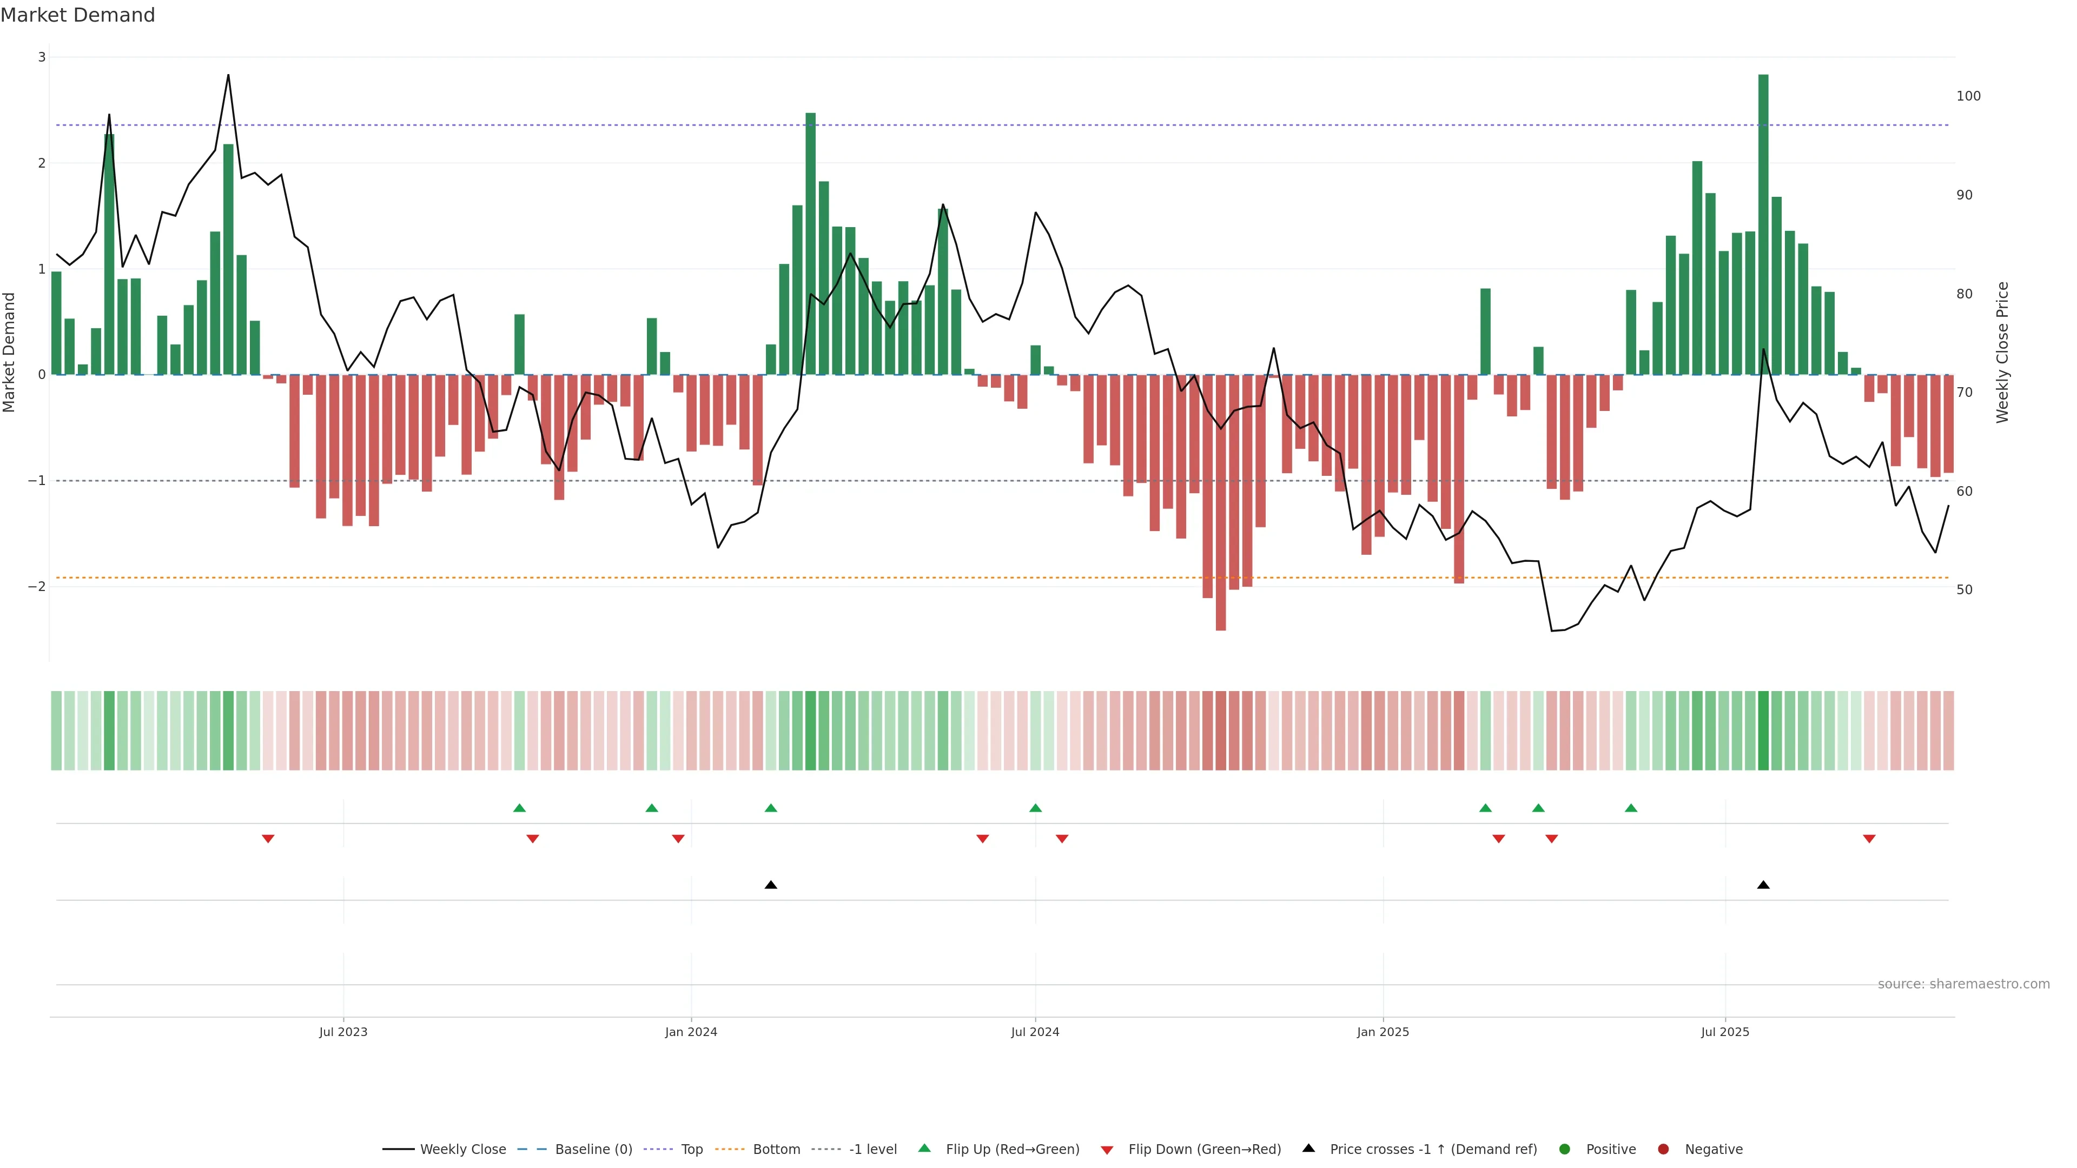Viewport: 2077px width, 1168px height.
Task: Click the darkest green heatmap cell near Jul 2025
Action: click(x=1763, y=731)
